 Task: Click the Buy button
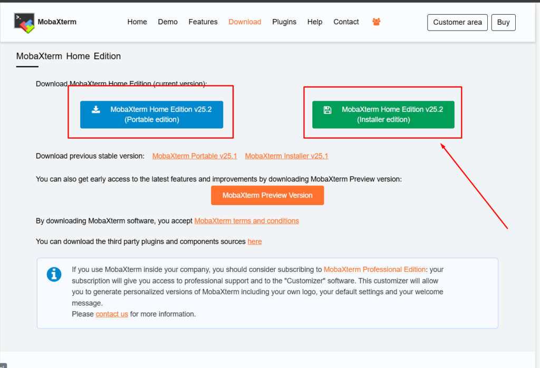(x=503, y=22)
